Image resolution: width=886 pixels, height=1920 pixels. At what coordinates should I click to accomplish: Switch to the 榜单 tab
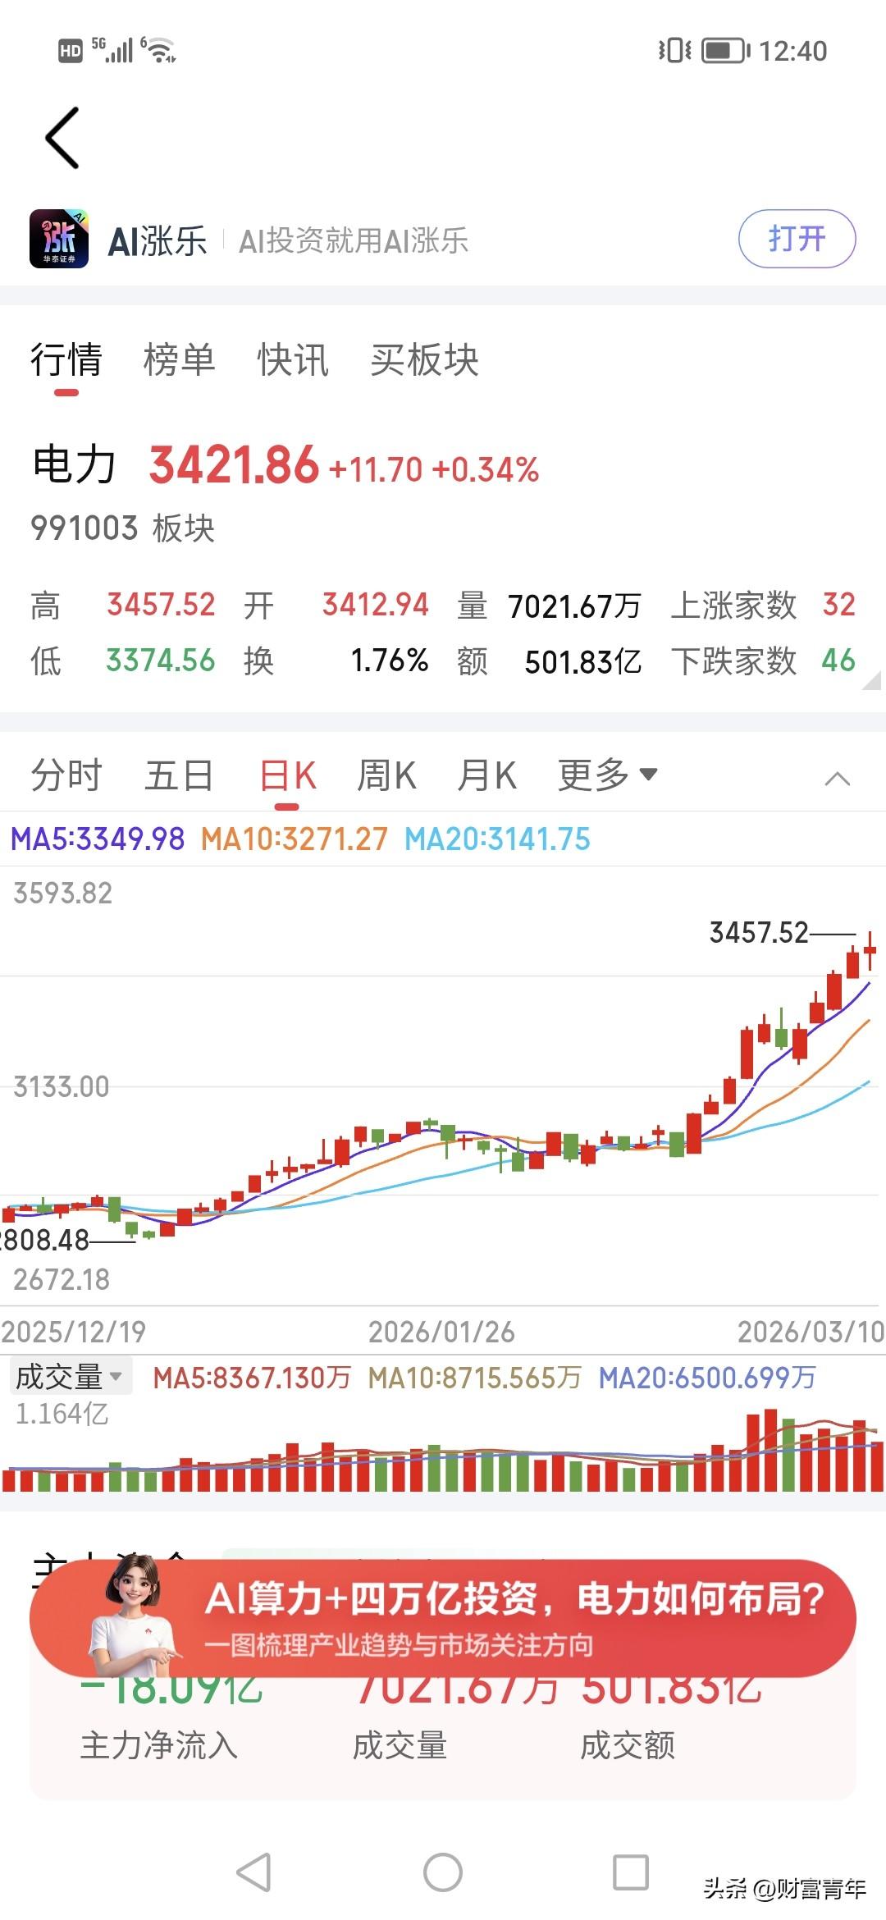[x=179, y=360]
